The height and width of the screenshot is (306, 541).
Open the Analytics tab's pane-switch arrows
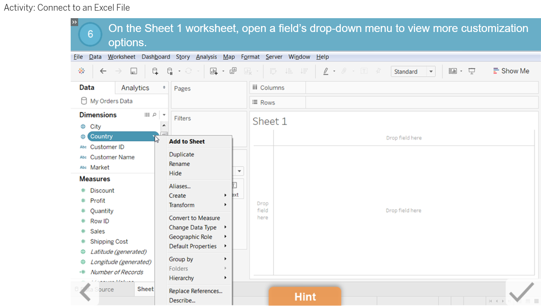click(164, 88)
